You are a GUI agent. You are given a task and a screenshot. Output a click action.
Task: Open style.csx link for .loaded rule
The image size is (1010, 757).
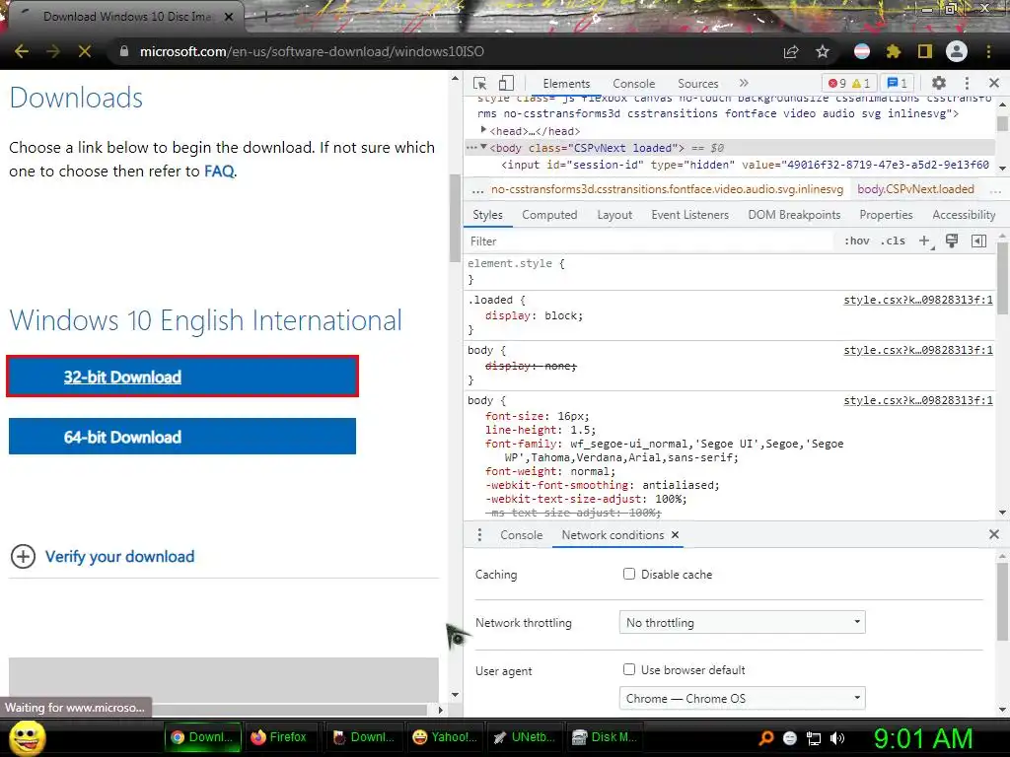[918, 300]
